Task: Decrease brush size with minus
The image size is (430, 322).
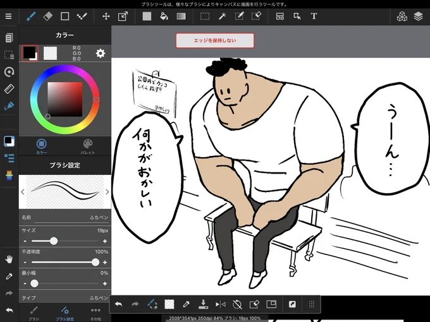Action: (25, 241)
